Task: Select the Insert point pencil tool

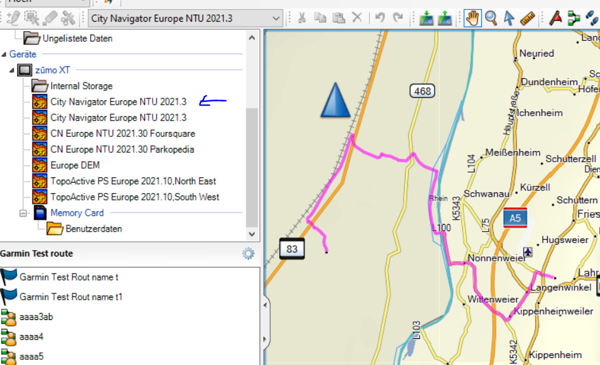Action: [13, 18]
